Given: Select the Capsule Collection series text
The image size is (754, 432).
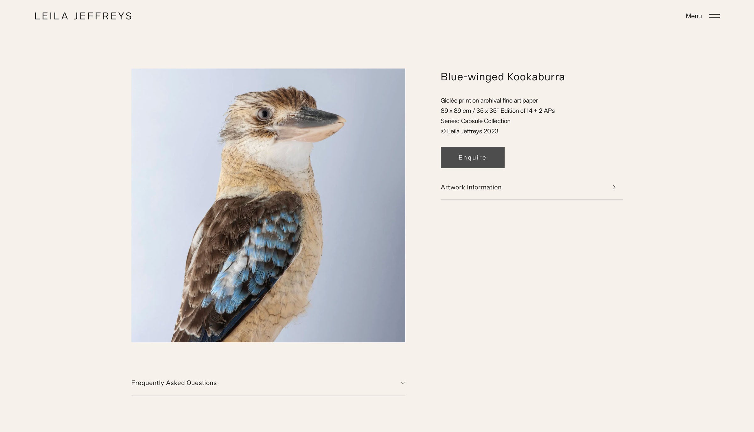Looking at the screenshot, I should point(486,121).
